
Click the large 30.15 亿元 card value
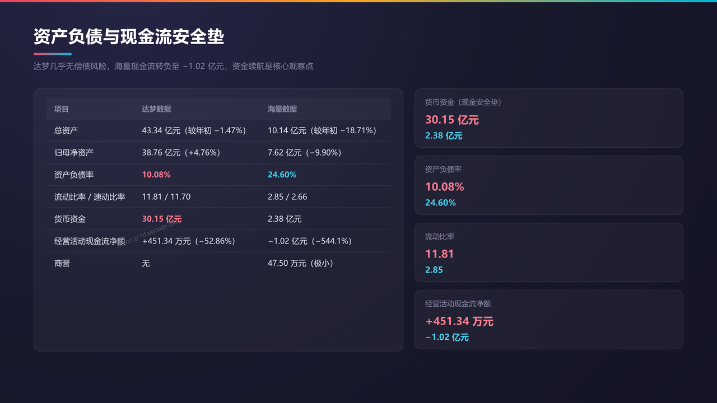[x=452, y=120]
